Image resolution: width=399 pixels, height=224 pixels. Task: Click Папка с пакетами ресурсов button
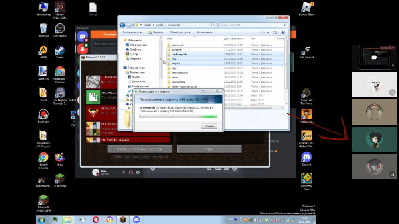(x=140, y=150)
